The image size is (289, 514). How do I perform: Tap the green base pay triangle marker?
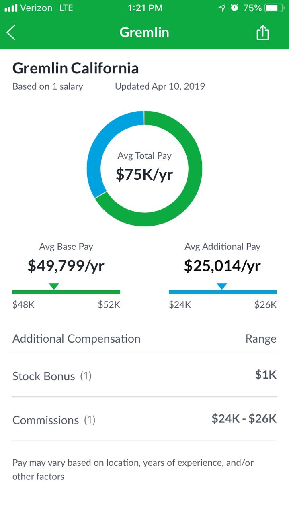click(54, 286)
